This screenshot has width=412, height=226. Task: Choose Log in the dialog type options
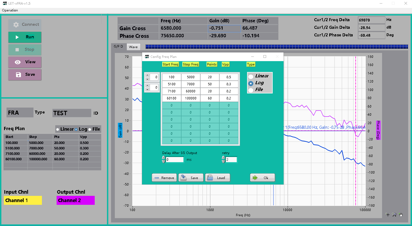point(251,83)
